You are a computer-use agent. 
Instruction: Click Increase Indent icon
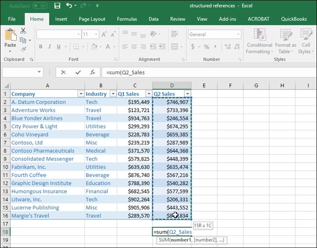[162, 46]
